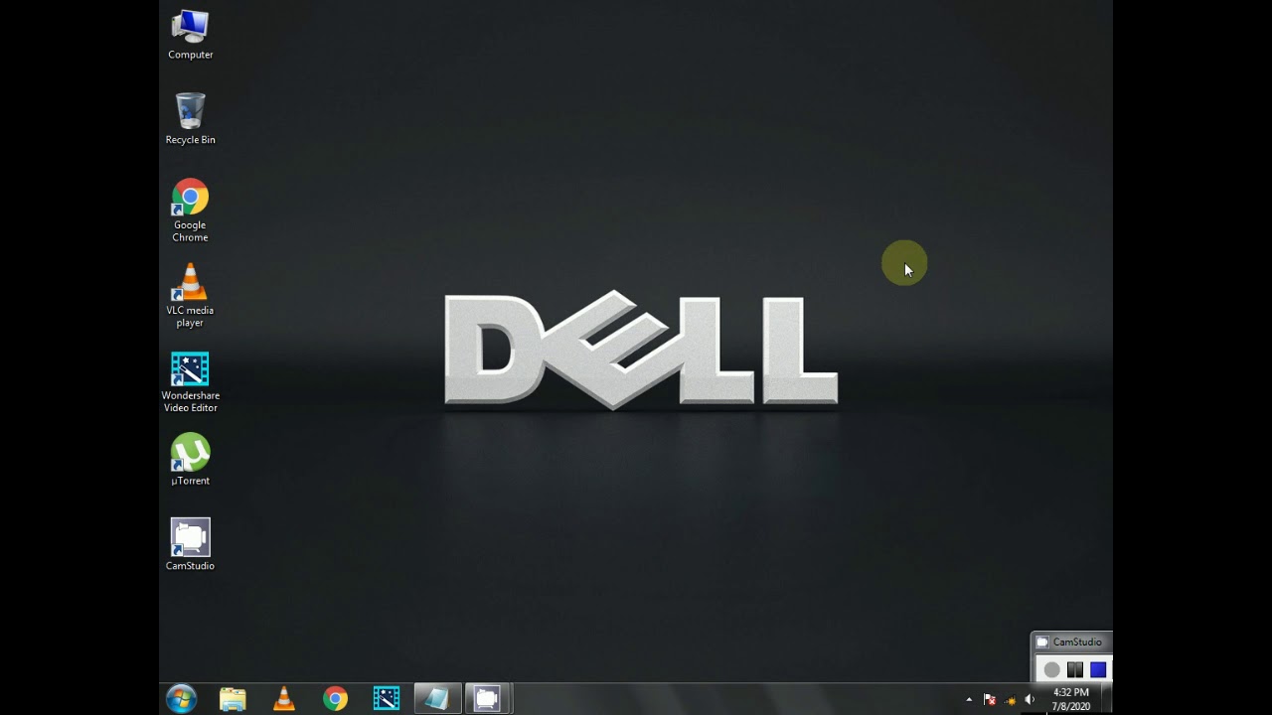Image resolution: width=1272 pixels, height=715 pixels.
Task: Open the volume speaker tray icon
Action: (x=1030, y=700)
